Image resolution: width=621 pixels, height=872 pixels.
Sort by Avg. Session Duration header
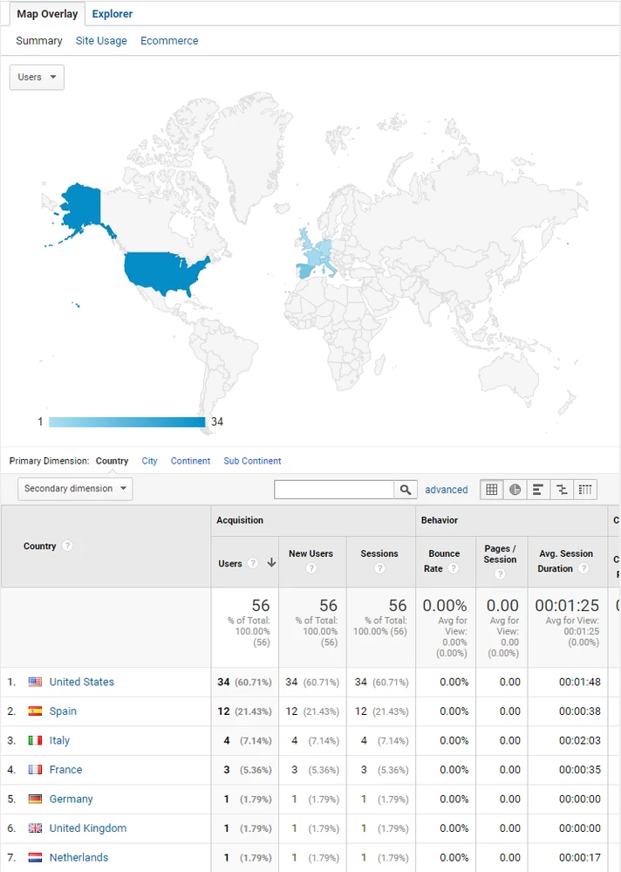(x=565, y=560)
